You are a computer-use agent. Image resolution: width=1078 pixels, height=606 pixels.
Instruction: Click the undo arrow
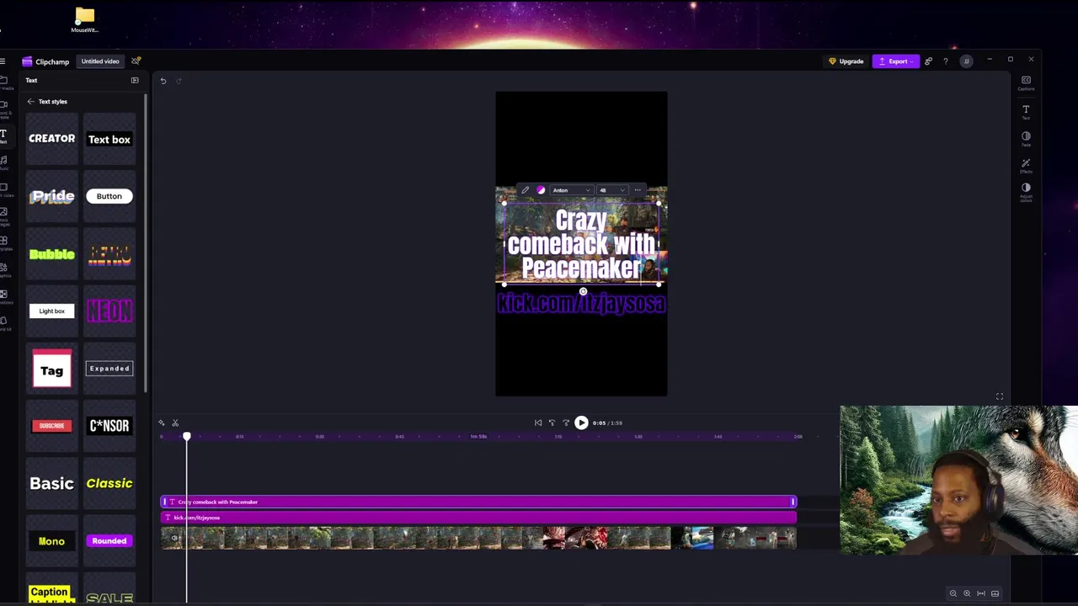(163, 81)
